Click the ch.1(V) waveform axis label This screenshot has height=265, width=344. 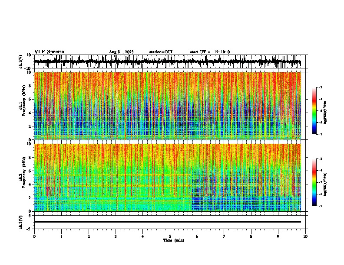(x=21, y=61)
